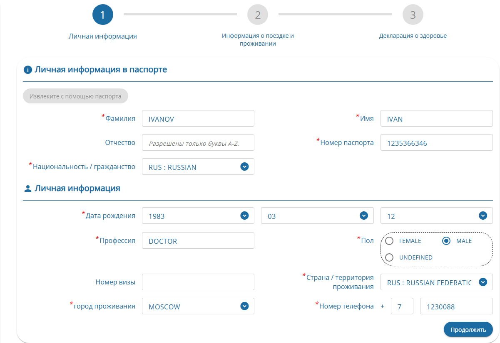Open country of residence dropdown RUSSIAN FEDERATION
The width and height of the screenshot is (500, 343).
click(x=437, y=282)
